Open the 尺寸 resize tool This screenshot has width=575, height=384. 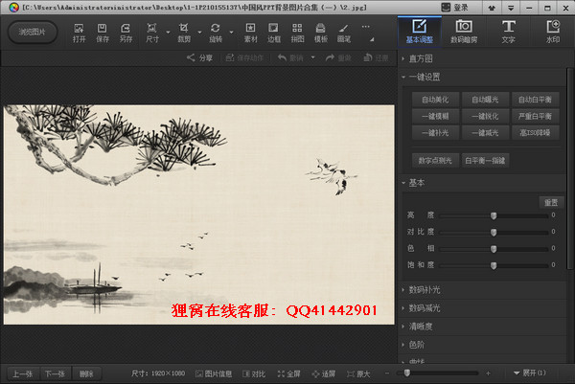click(151, 33)
